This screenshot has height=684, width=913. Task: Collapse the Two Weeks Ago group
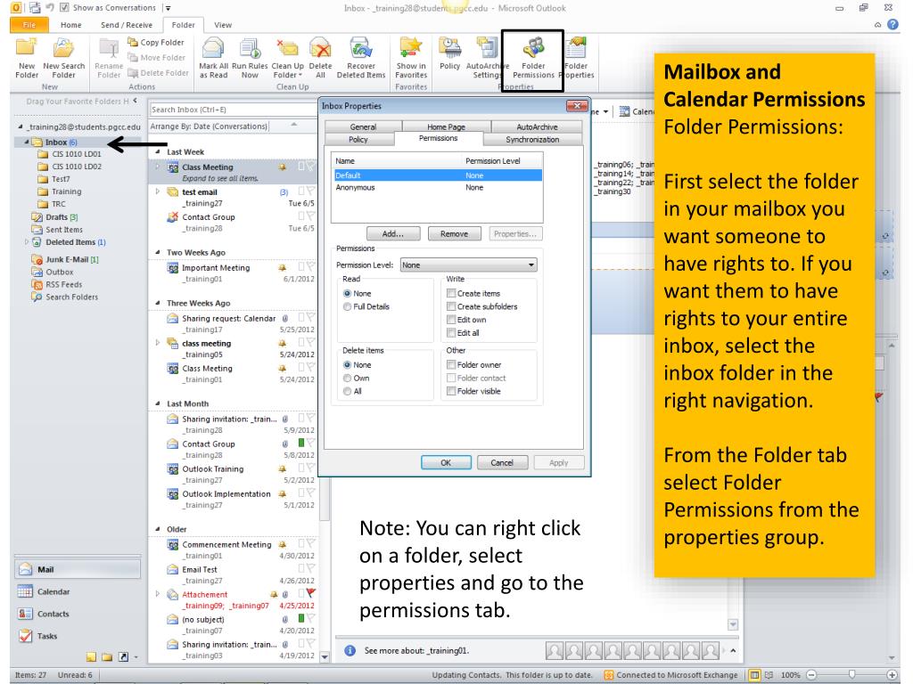point(158,252)
